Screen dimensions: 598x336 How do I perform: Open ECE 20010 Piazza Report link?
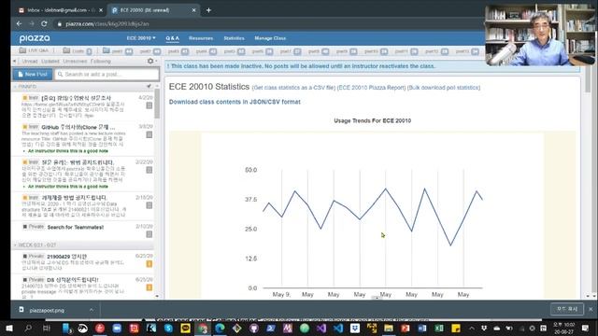tap(372, 88)
